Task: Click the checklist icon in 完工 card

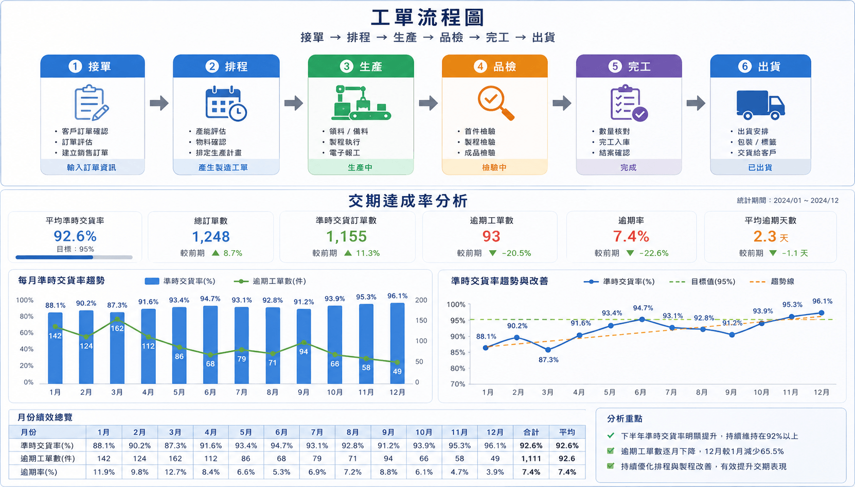Action: coord(629,104)
